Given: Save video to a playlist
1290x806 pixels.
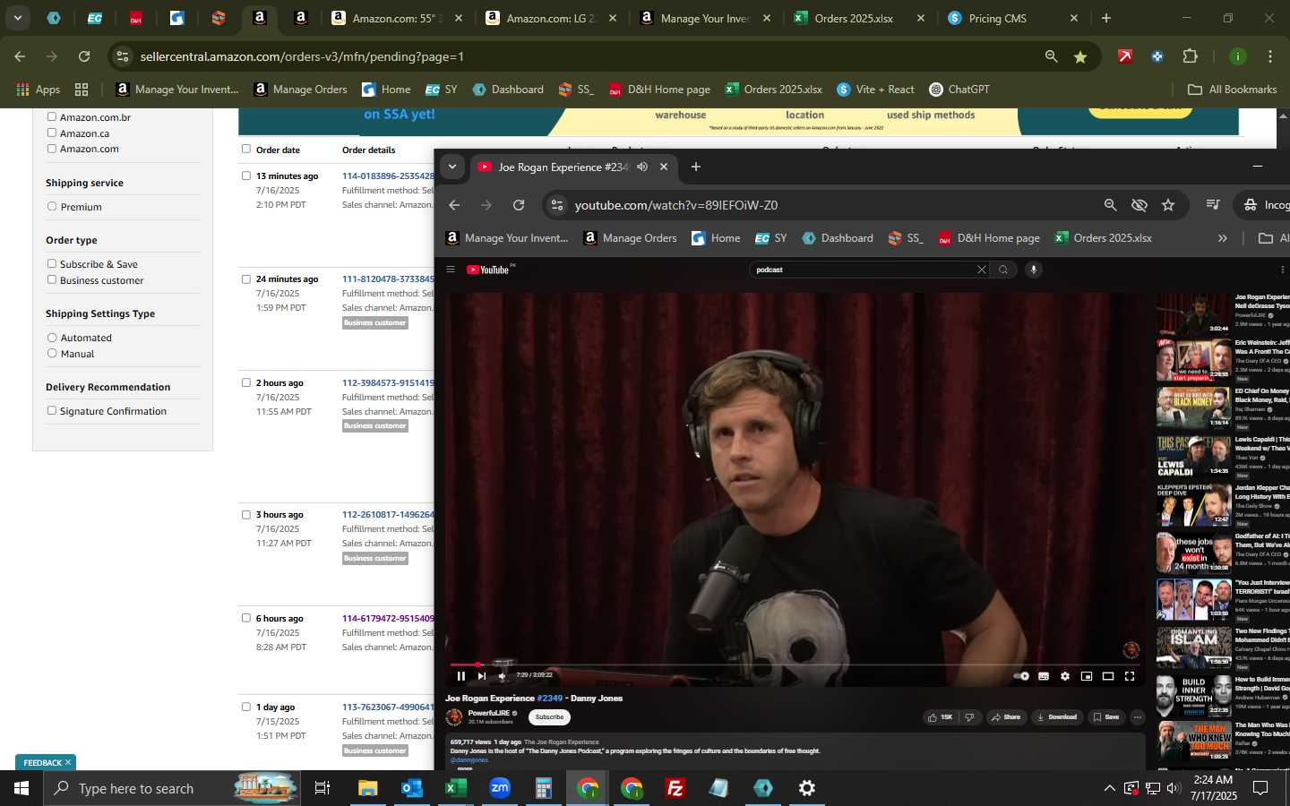Looking at the screenshot, I should coord(1106,717).
